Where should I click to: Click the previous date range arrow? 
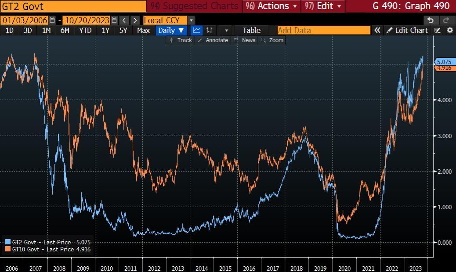124,20
